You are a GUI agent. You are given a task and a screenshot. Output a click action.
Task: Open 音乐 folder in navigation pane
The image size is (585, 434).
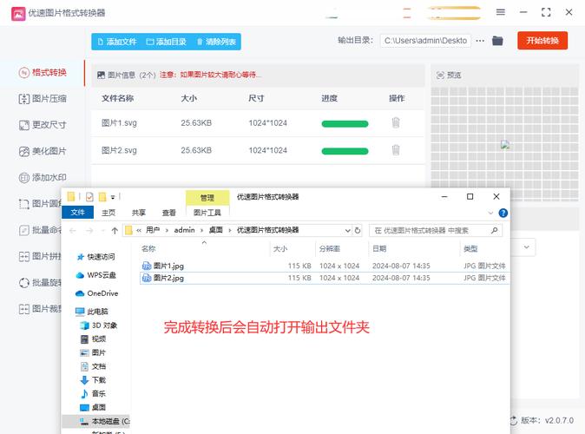[x=93, y=394]
